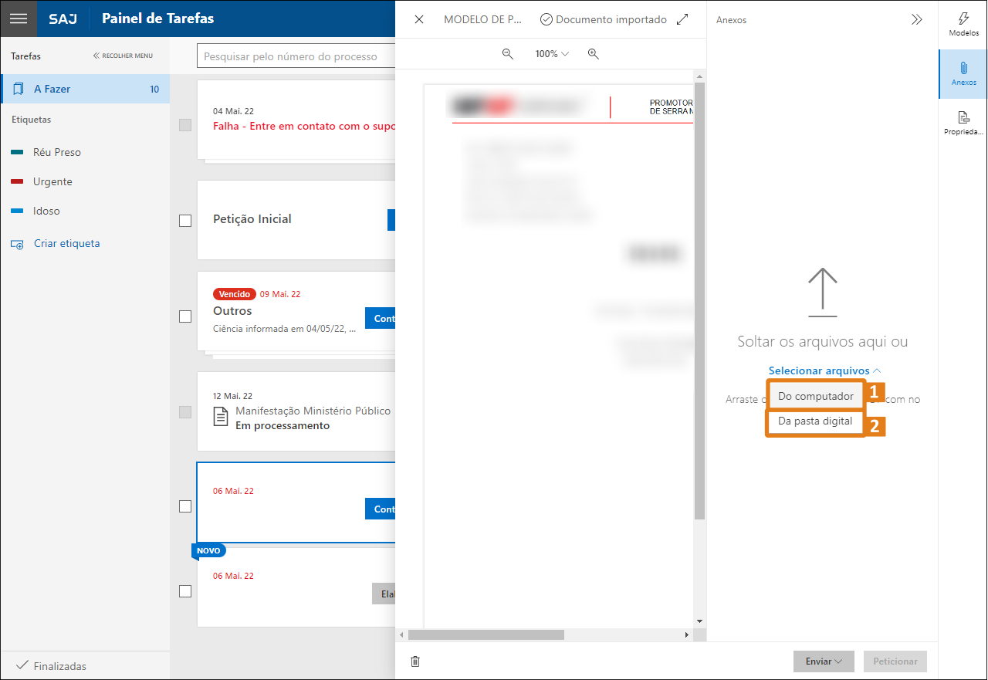Click Criar etiqueta link
Viewport: 988px width, 680px height.
click(x=66, y=244)
